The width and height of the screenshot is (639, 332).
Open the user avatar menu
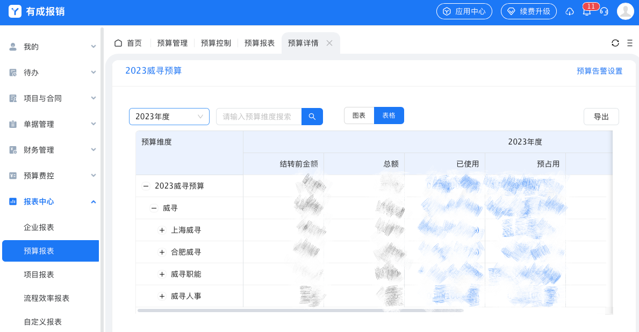625,11
